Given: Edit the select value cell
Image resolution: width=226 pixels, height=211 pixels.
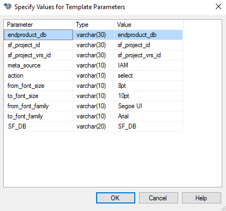Looking at the screenshot, I should point(148,76).
